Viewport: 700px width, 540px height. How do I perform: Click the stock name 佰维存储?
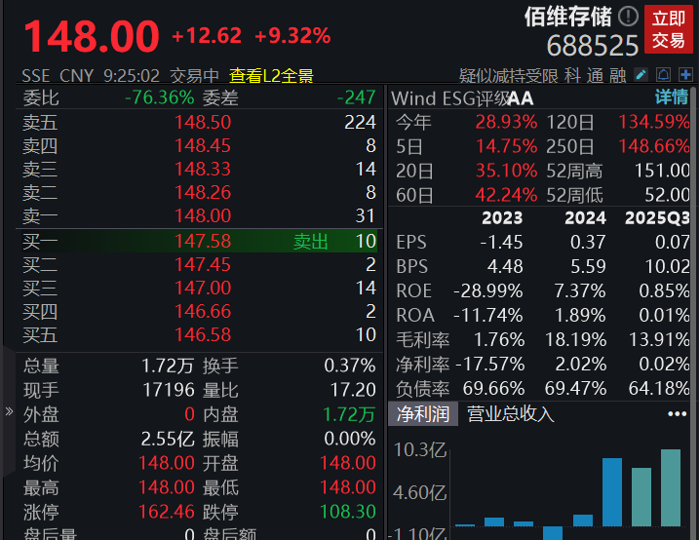pyautogui.click(x=567, y=17)
